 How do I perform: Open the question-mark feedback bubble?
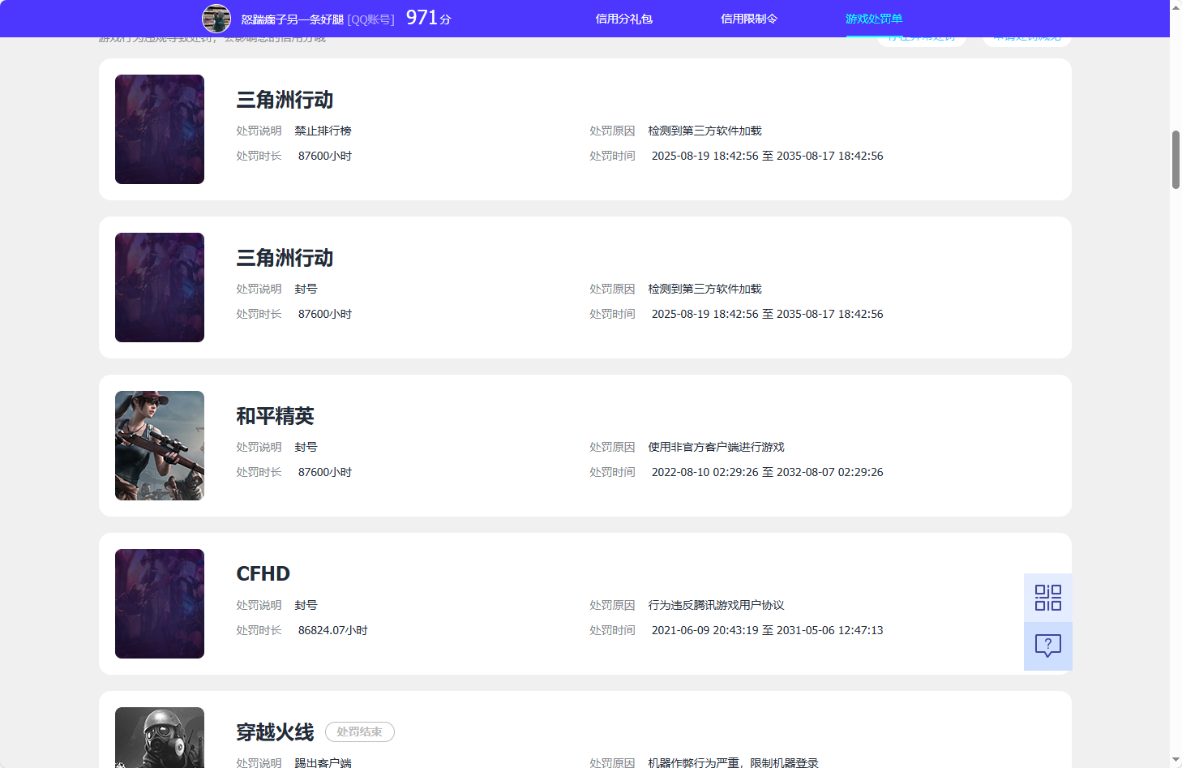point(1047,646)
